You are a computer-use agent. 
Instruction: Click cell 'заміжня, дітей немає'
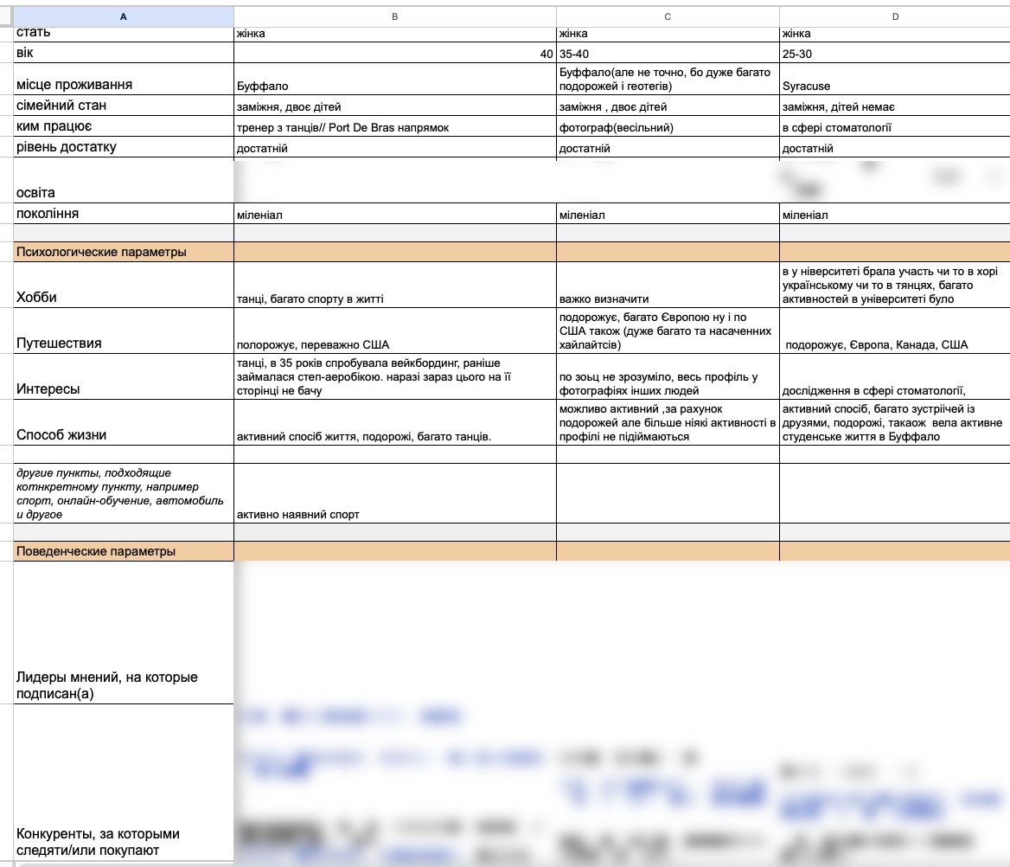tap(895, 106)
